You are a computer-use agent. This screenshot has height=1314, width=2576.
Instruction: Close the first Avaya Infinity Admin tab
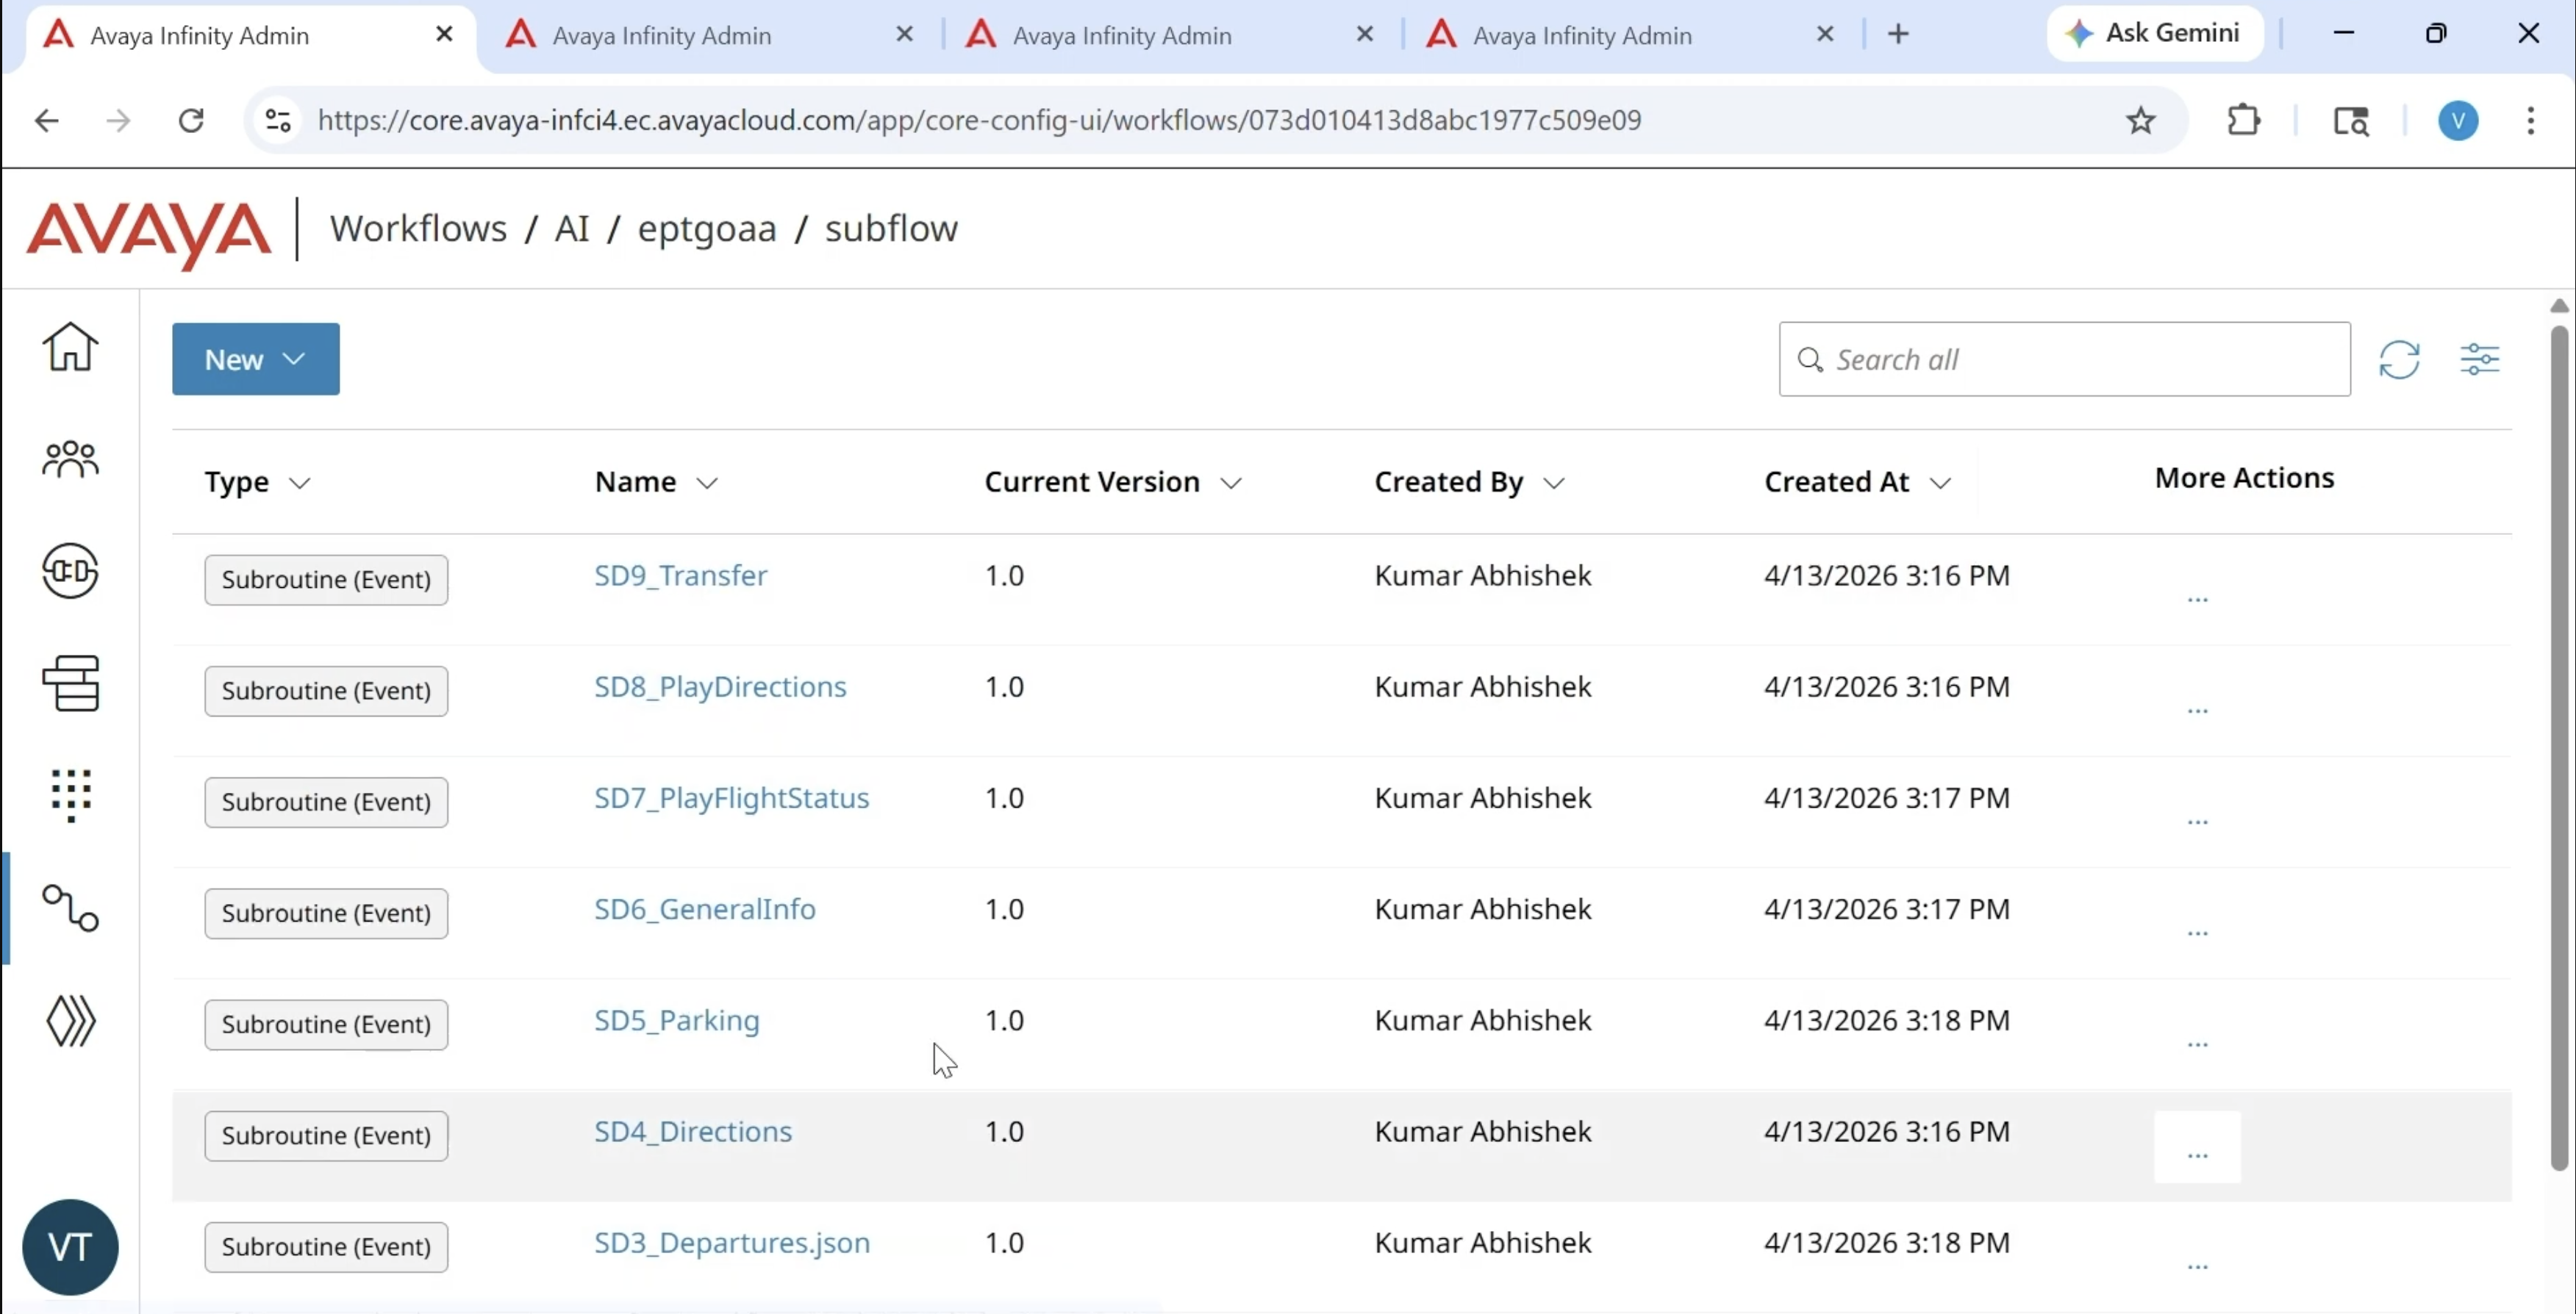[445, 35]
